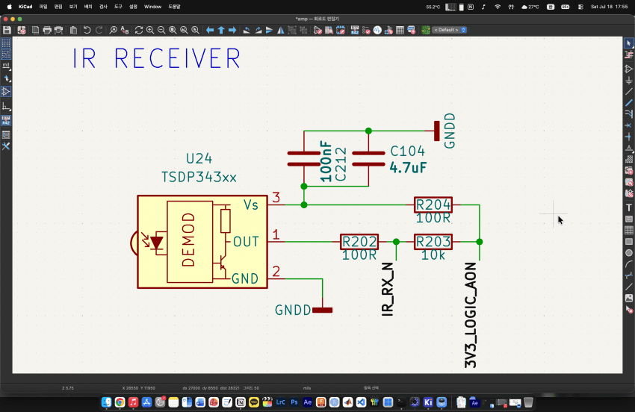
Task: Toggle full-window crosshair cursor
Action: (6, 78)
